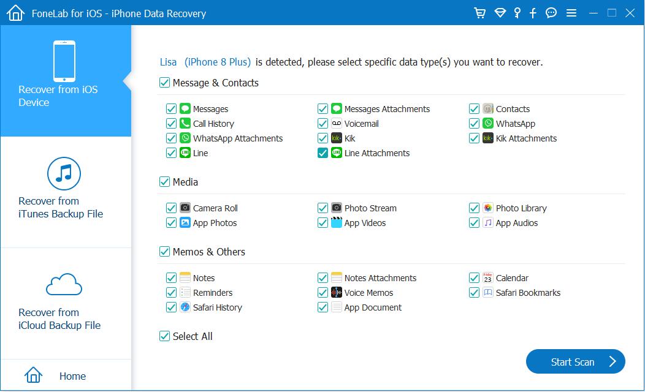This screenshot has width=645, height=392.
Task: Click the device name Lisa
Action: [x=168, y=62]
